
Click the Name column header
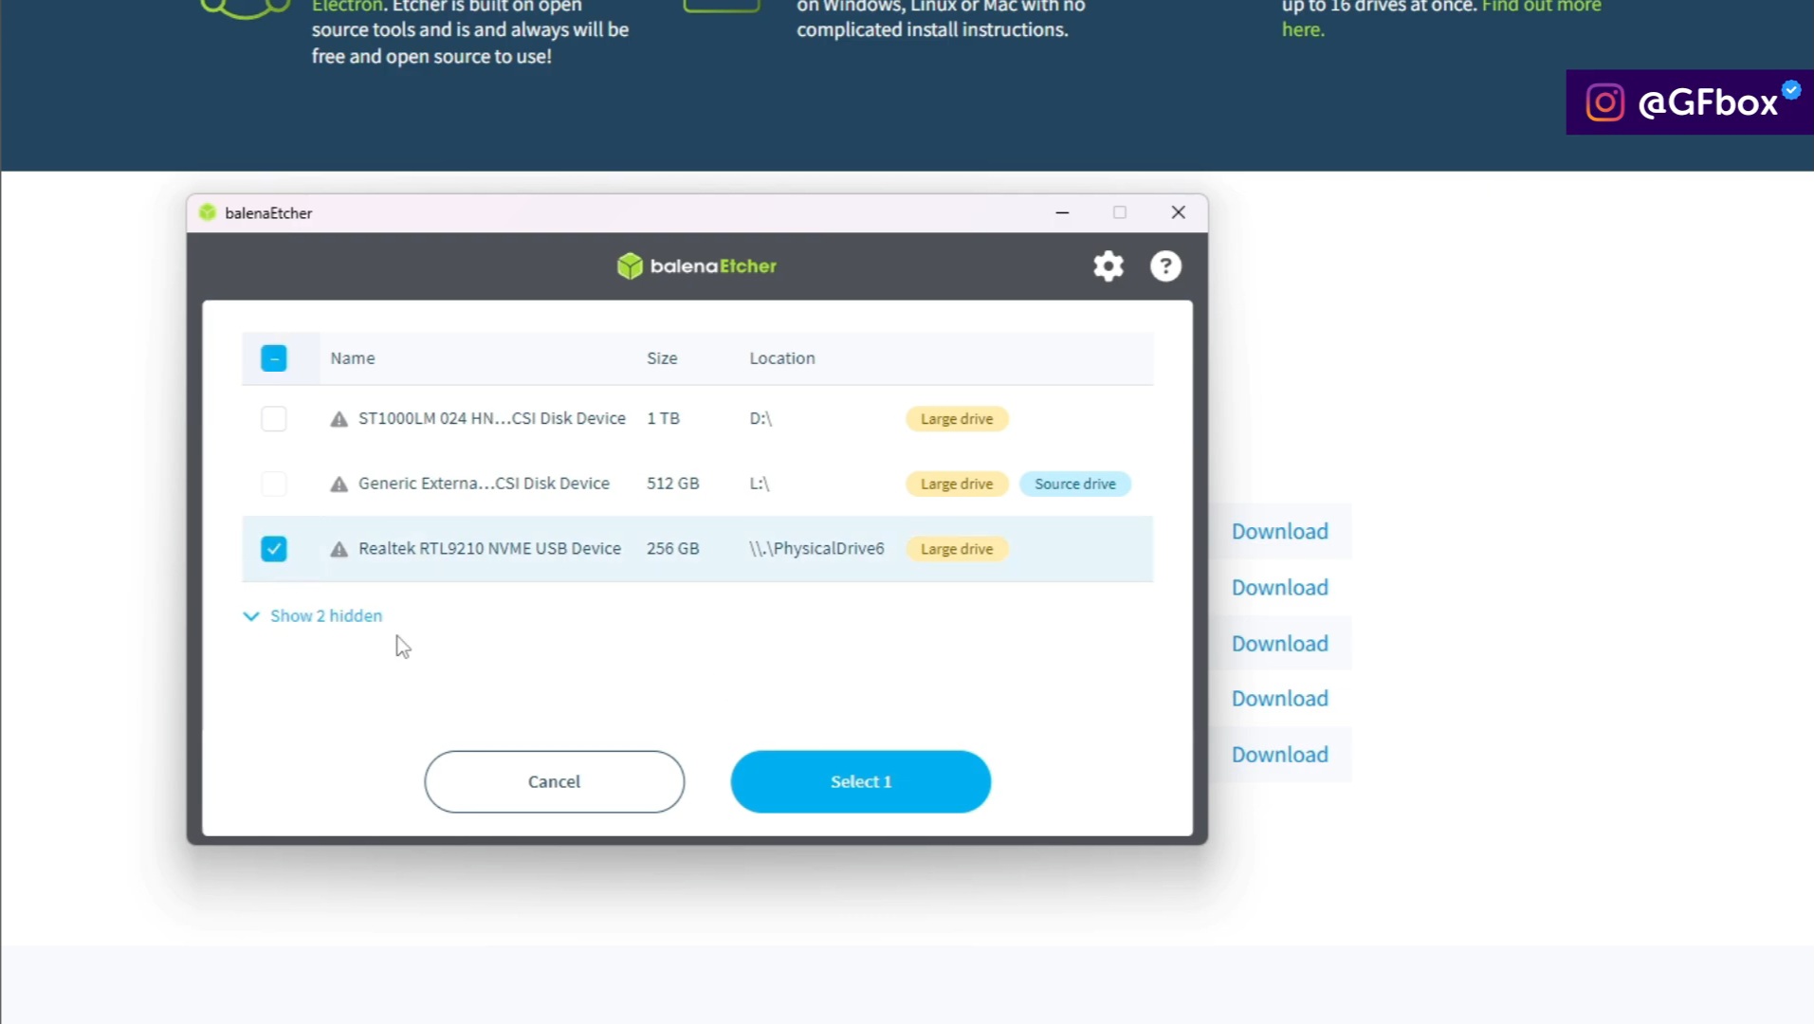click(x=353, y=358)
